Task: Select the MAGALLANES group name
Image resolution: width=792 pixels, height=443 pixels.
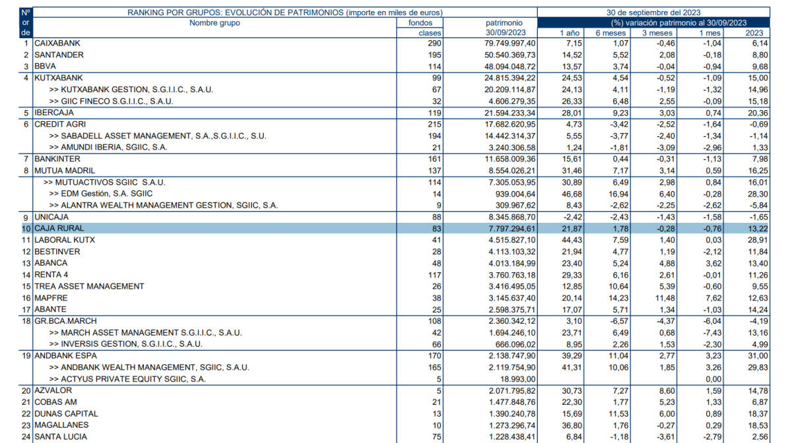Action: [x=61, y=425]
